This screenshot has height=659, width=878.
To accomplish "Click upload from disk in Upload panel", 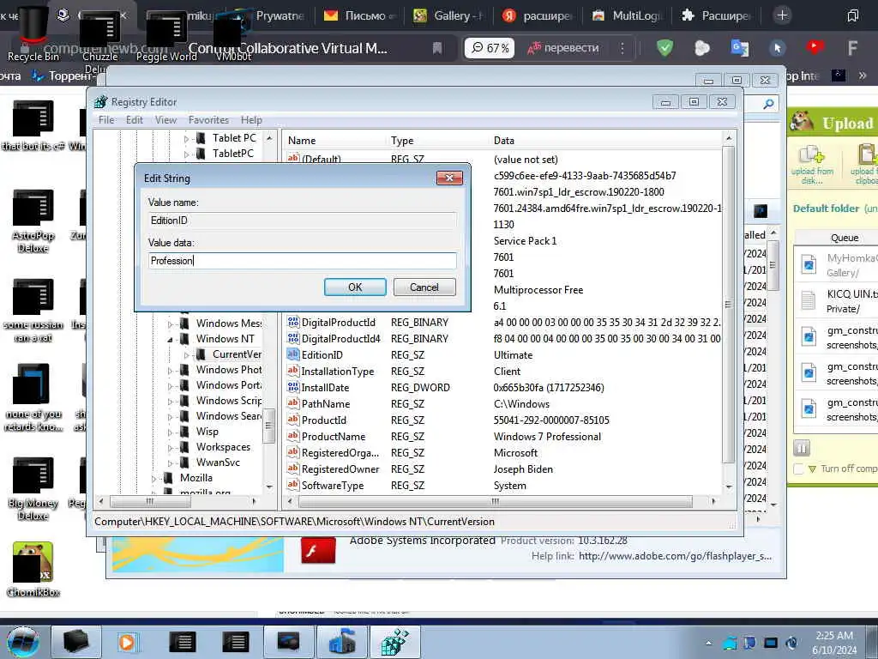I will [812, 164].
